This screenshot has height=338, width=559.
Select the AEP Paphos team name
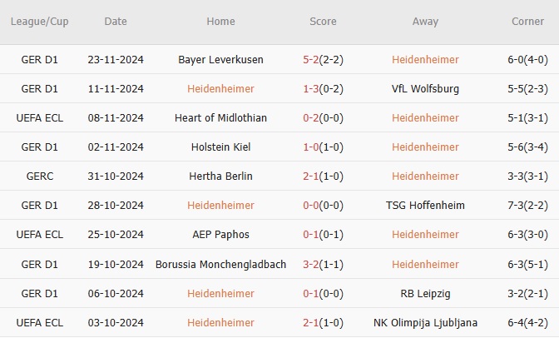pos(220,235)
